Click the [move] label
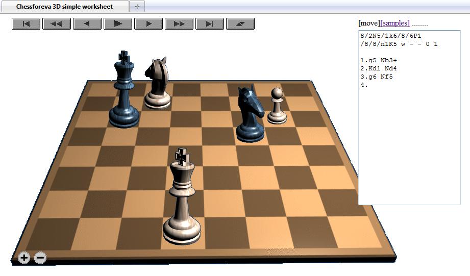Screen dimensions: 470x276 pyautogui.click(x=369, y=23)
